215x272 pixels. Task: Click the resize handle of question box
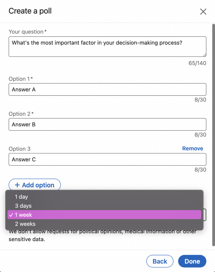(x=205, y=55)
